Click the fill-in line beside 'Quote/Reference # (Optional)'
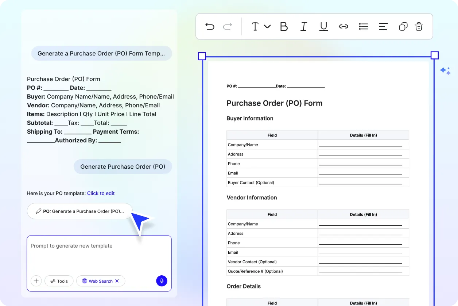 361,272
